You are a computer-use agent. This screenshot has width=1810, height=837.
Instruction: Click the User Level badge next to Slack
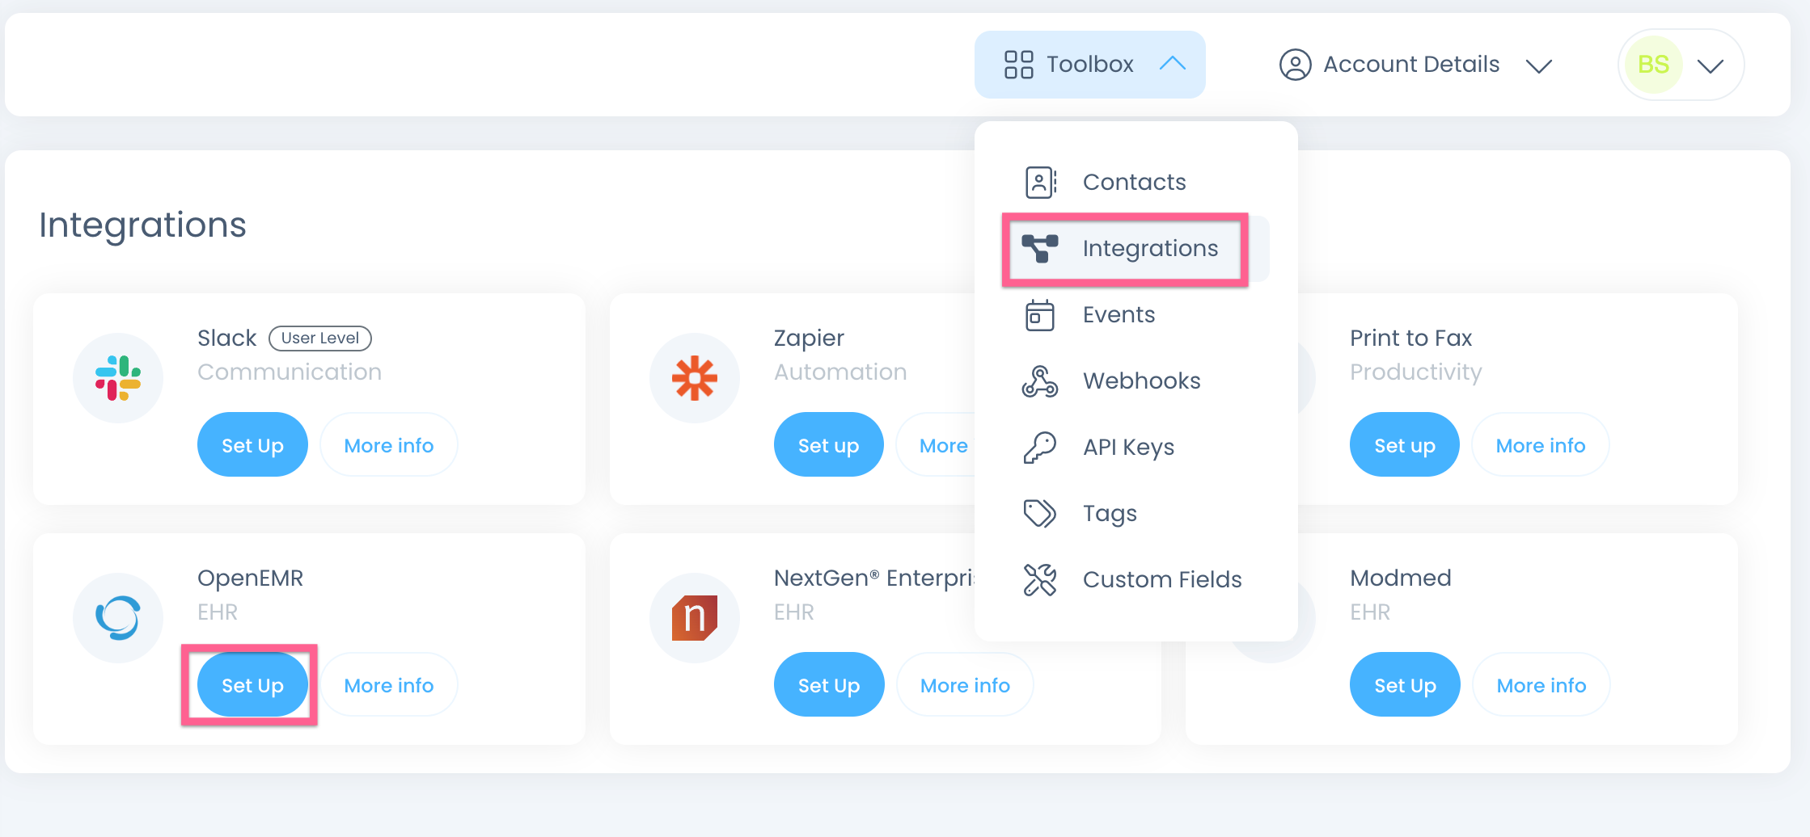pos(320,338)
